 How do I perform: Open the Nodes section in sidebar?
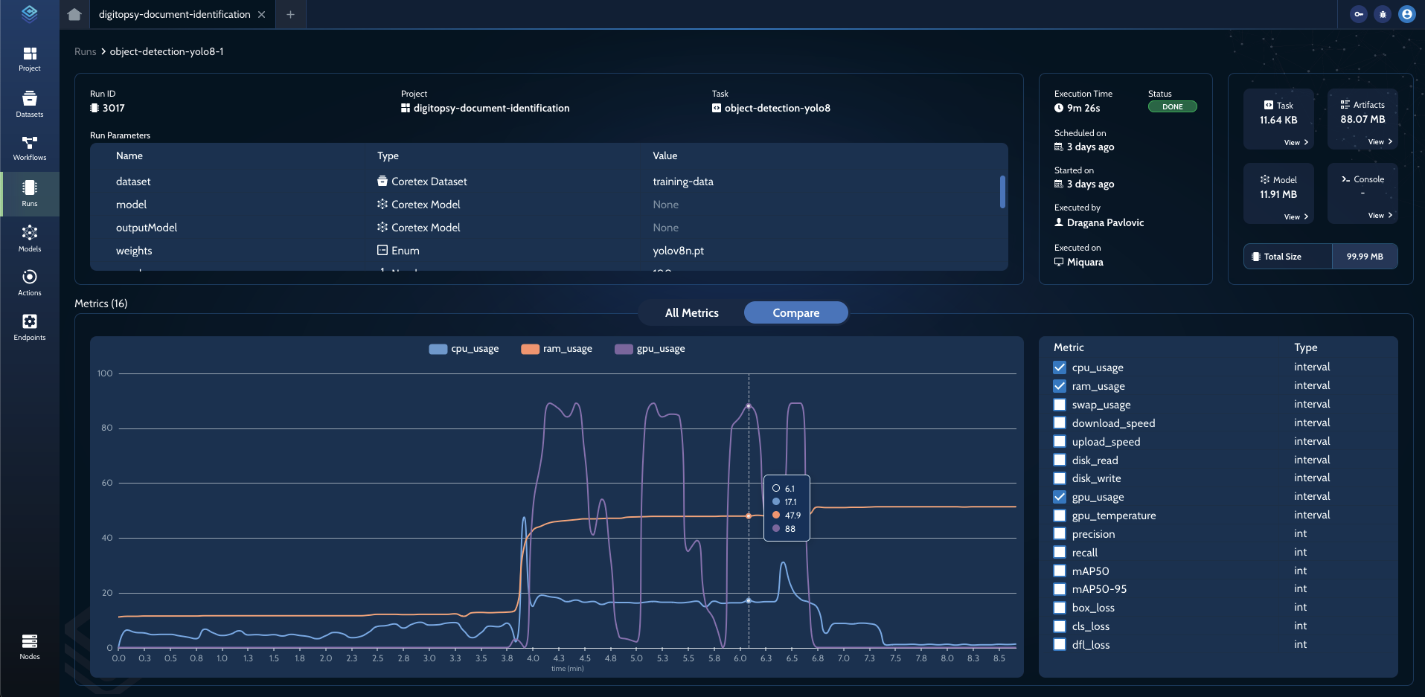pos(30,646)
